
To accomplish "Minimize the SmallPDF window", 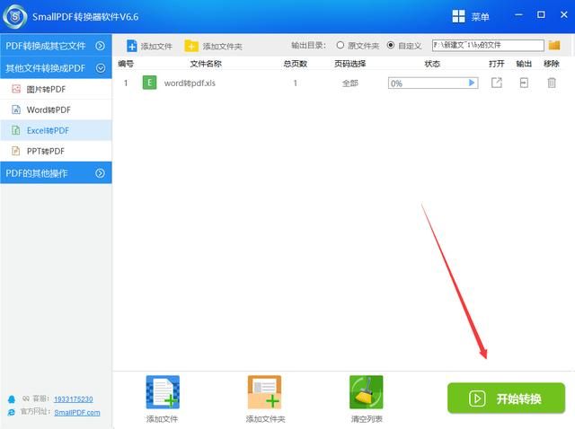I will 518,15.
